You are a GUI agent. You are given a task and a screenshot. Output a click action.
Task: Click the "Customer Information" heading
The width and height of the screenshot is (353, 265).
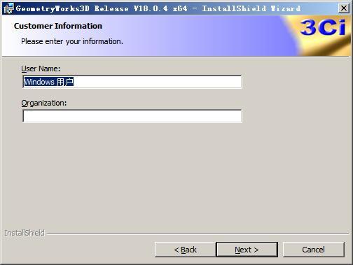click(x=58, y=26)
